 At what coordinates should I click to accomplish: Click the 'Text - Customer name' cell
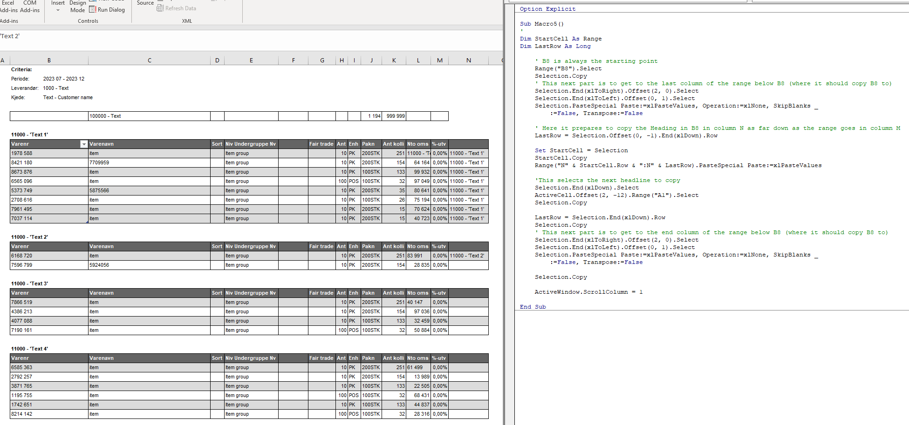coord(68,97)
